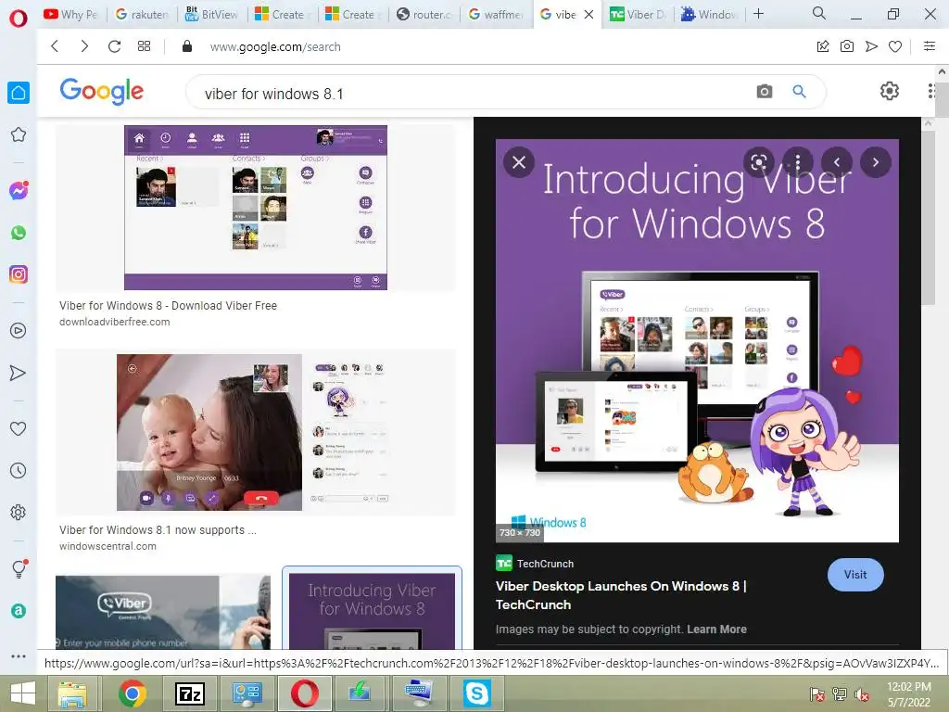Click Google search by image camera icon

(765, 92)
